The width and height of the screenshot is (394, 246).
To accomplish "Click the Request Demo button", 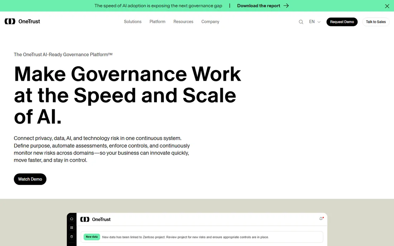I will tap(342, 22).
